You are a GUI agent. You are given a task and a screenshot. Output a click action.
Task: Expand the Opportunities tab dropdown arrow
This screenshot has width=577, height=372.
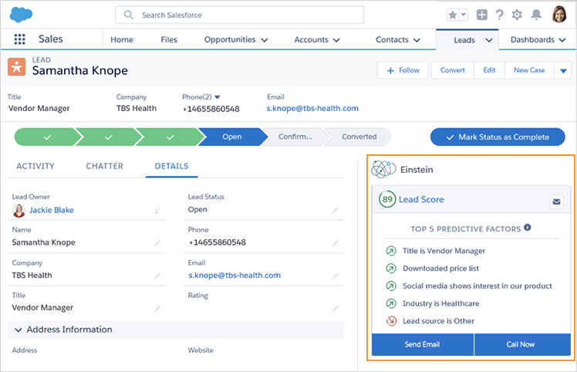point(265,40)
